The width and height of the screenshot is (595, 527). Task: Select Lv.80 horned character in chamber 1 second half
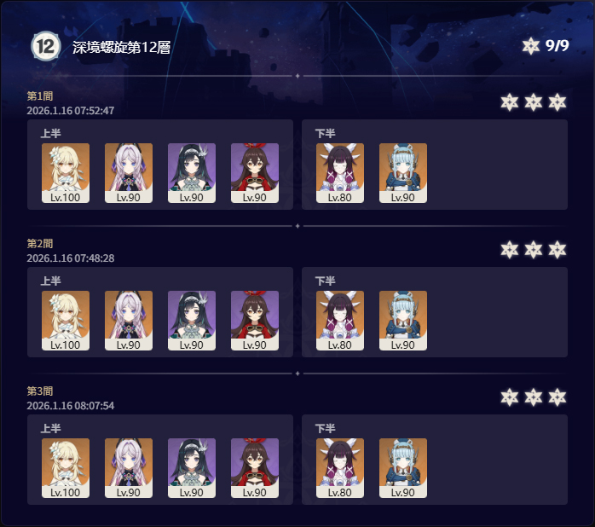tap(340, 173)
